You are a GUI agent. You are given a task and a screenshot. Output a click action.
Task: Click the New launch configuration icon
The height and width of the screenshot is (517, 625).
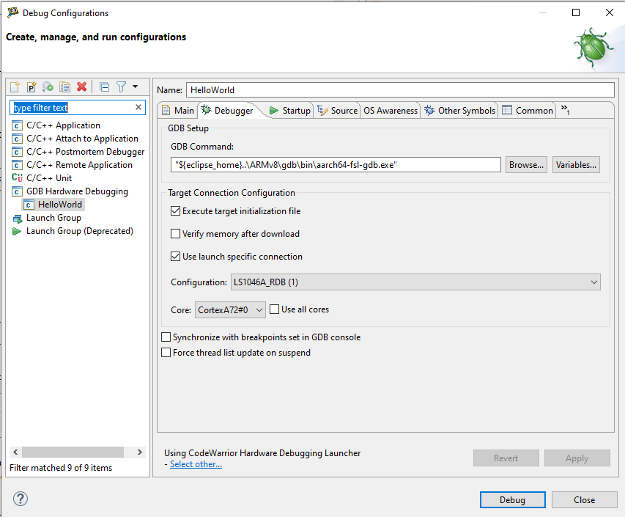(15, 87)
